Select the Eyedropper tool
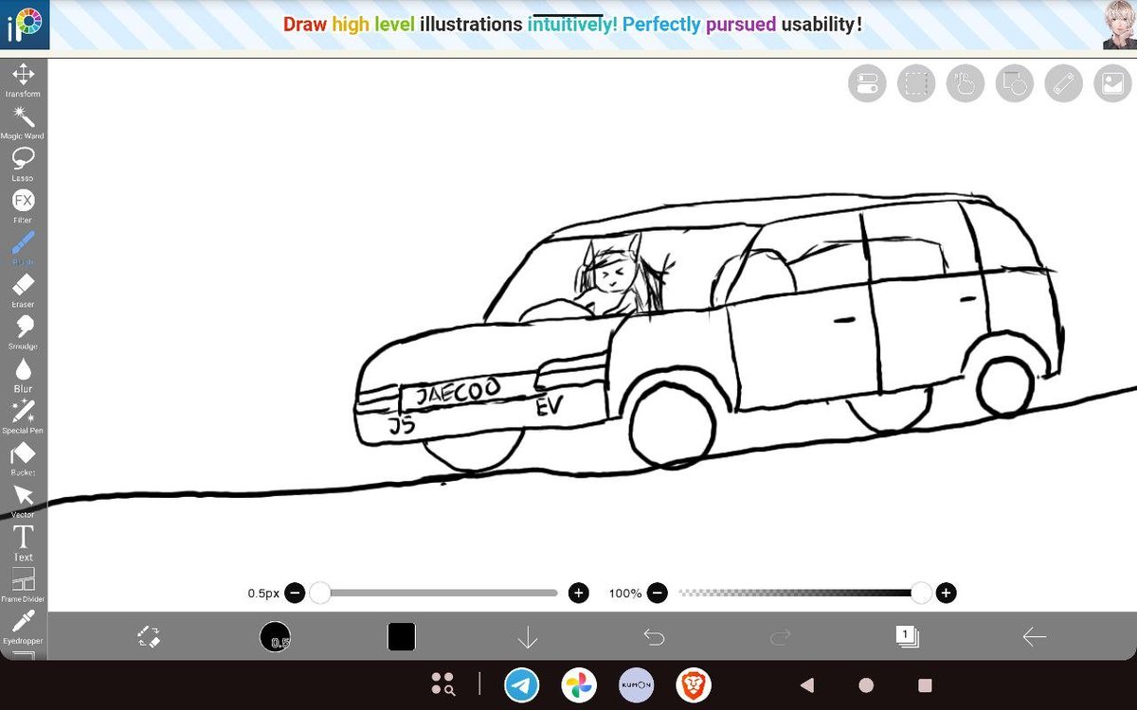Screen dimensions: 1137x710 pos(23,627)
